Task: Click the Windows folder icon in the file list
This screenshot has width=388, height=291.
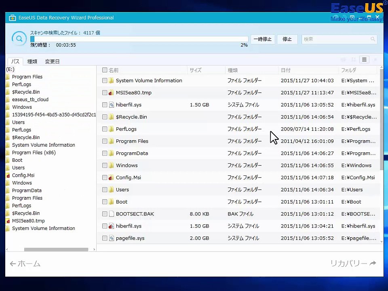Action: click(x=112, y=165)
